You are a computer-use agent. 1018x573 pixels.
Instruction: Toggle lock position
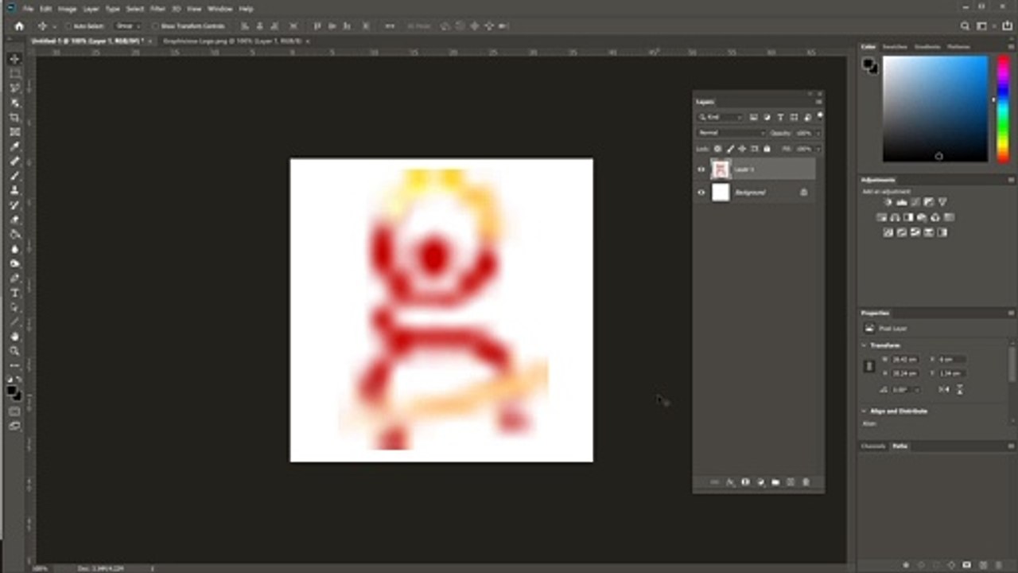click(x=742, y=149)
